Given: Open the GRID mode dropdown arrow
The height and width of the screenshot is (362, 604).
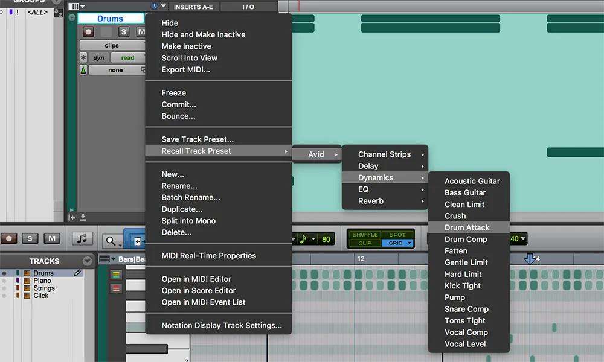Looking at the screenshot, I should click(x=410, y=243).
